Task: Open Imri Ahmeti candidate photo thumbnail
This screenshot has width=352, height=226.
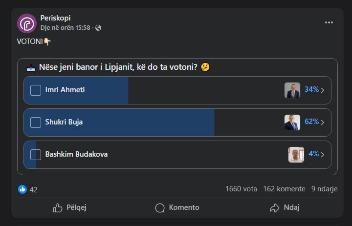Action: 292,90
